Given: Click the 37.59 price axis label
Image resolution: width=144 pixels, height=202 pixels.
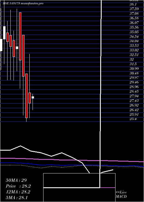Looking at the screenshot, I should [134, 9].
